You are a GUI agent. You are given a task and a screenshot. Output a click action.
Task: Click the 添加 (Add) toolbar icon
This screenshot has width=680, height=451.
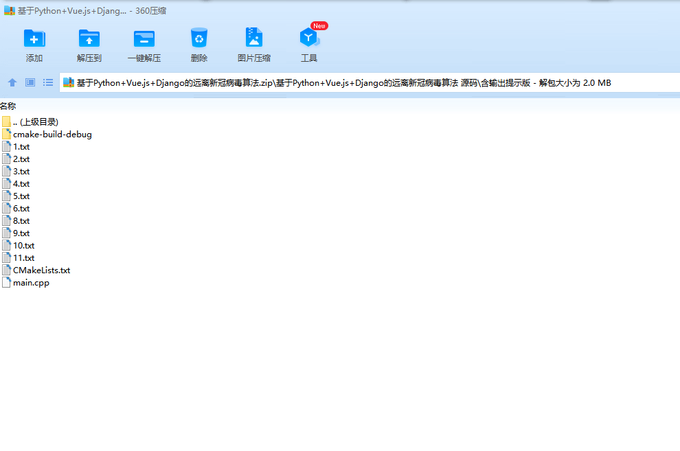tap(34, 38)
